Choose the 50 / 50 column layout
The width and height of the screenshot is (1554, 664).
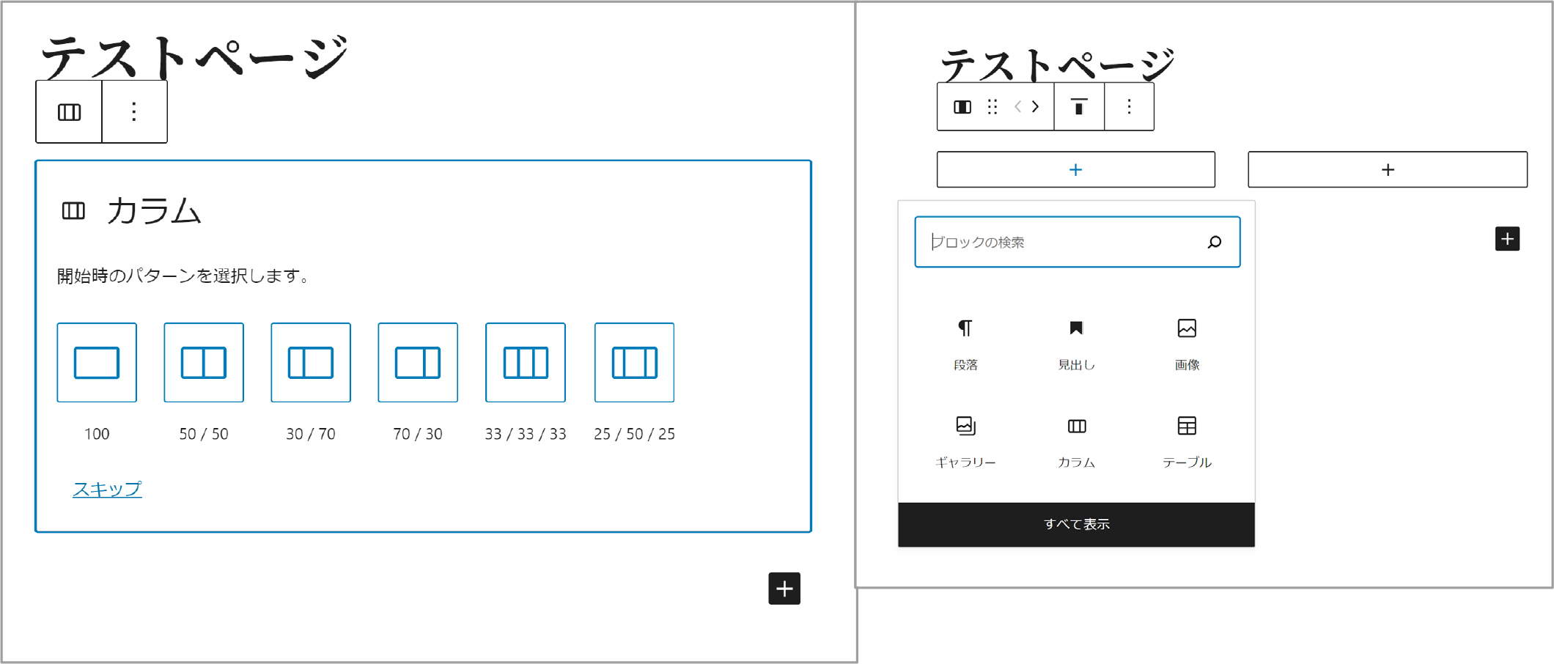[204, 363]
